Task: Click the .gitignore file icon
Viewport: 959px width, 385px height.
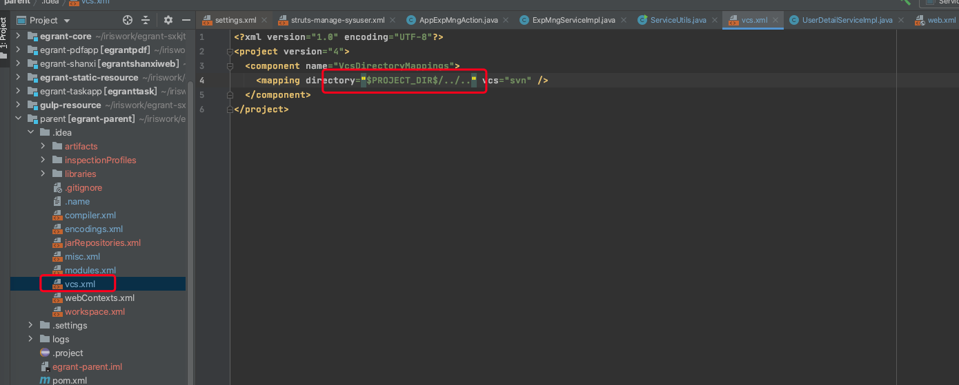Action: (57, 188)
